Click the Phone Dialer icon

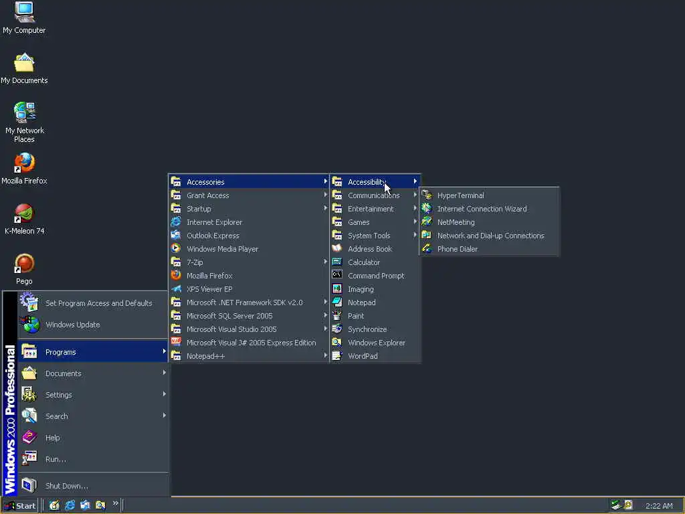click(427, 249)
